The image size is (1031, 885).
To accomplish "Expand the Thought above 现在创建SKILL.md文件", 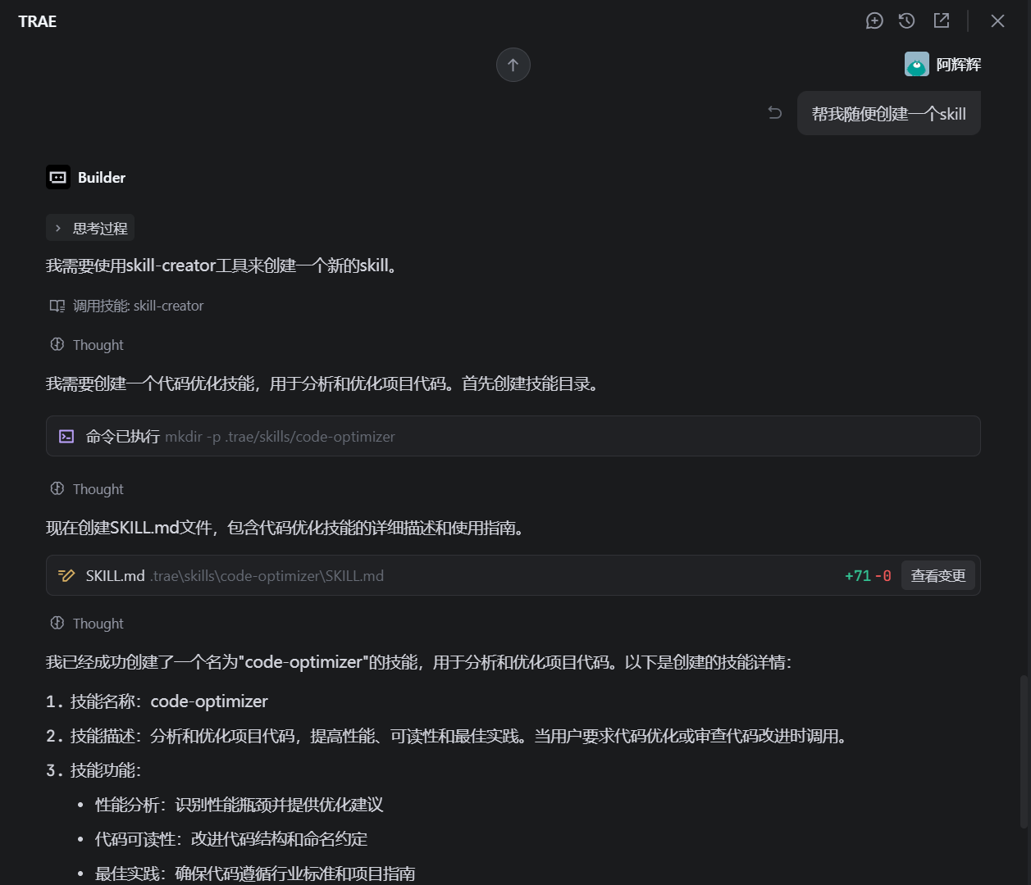I will pyautogui.click(x=87, y=489).
